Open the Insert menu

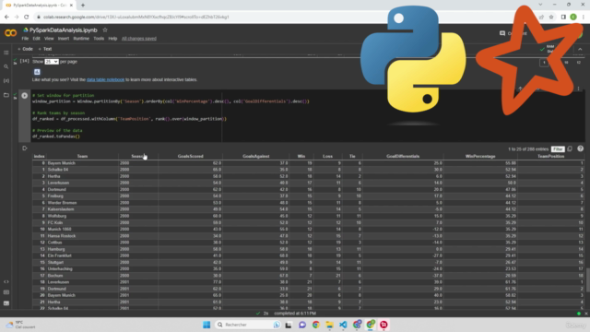[64, 39]
